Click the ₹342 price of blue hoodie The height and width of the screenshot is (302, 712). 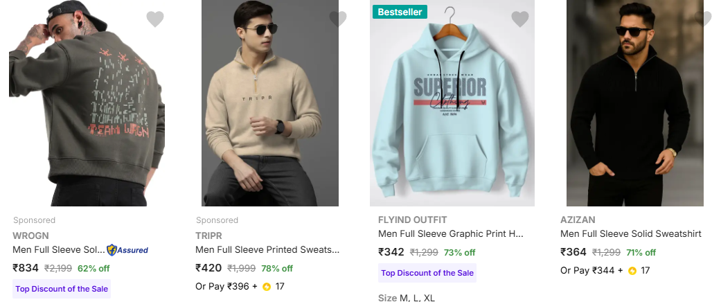[x=392, y=252]
